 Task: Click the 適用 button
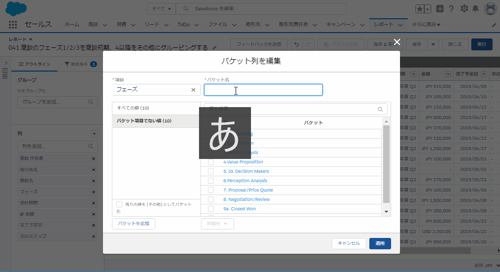(380, 243)
